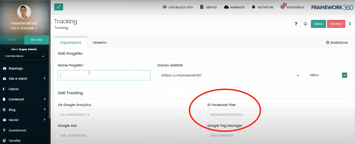Open the question mark help button
Screen dimensions: 355x144
coord(296,24)
